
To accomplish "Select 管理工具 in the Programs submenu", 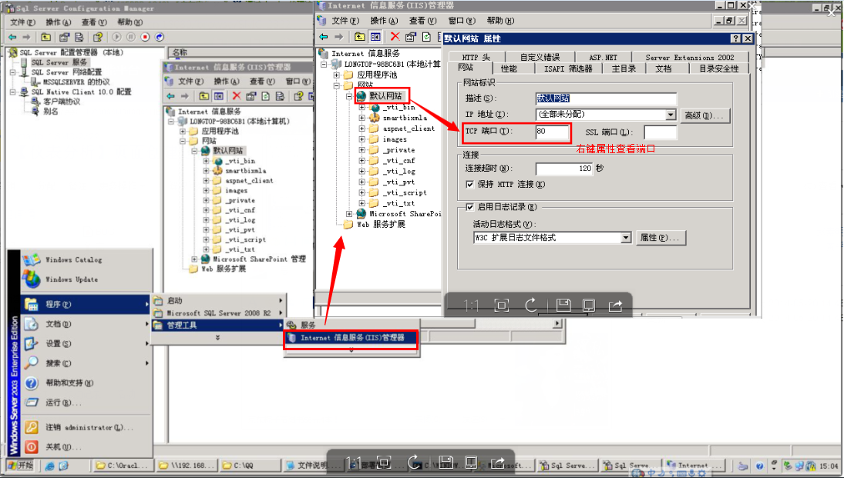I will (x=218, y=326).
